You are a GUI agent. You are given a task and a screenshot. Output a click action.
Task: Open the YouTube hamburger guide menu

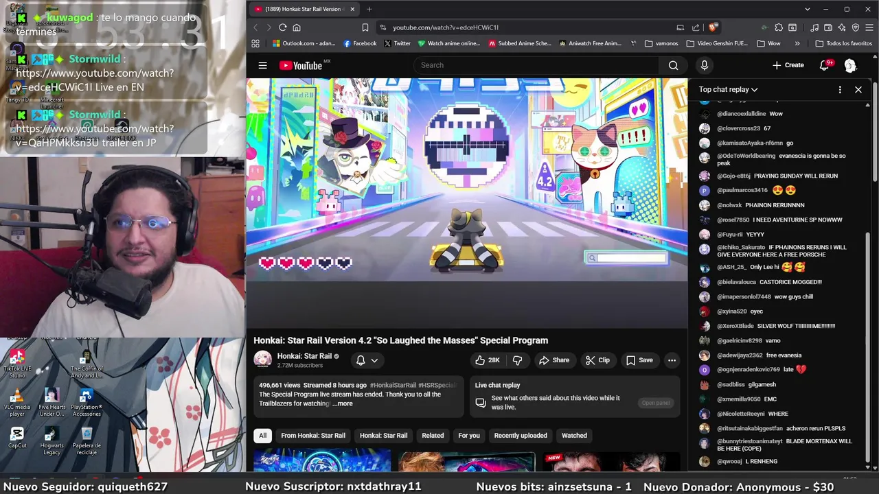[262, 65]
